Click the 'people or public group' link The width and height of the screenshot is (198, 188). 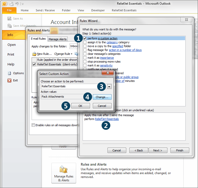click(x=127, y=77)
